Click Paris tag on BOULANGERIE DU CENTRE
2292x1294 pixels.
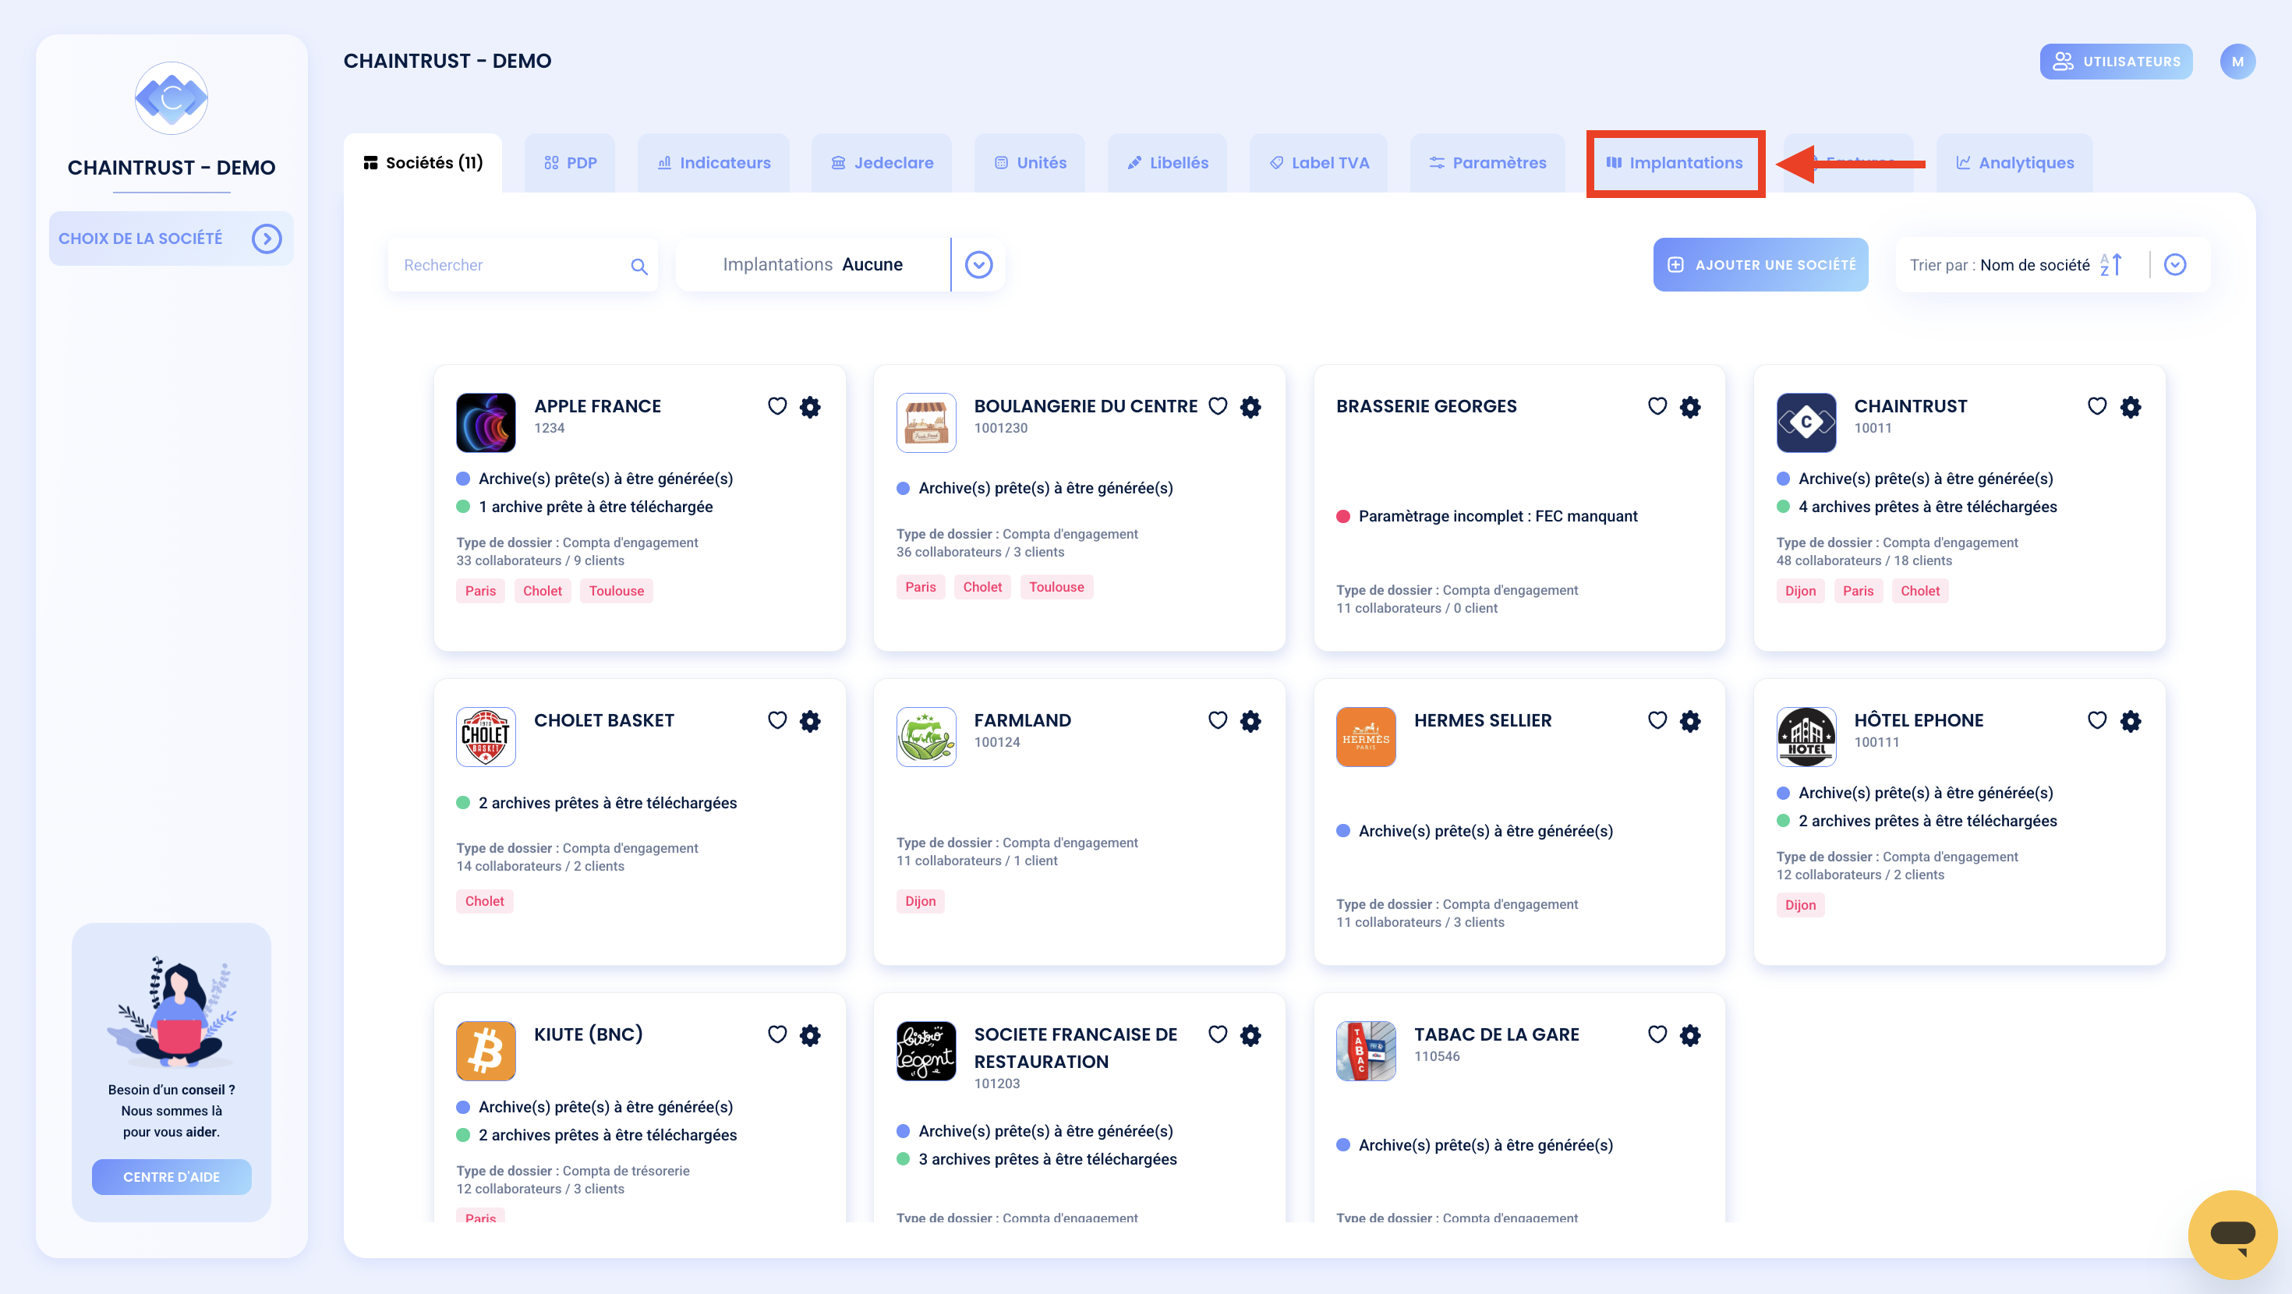(920, 588)
